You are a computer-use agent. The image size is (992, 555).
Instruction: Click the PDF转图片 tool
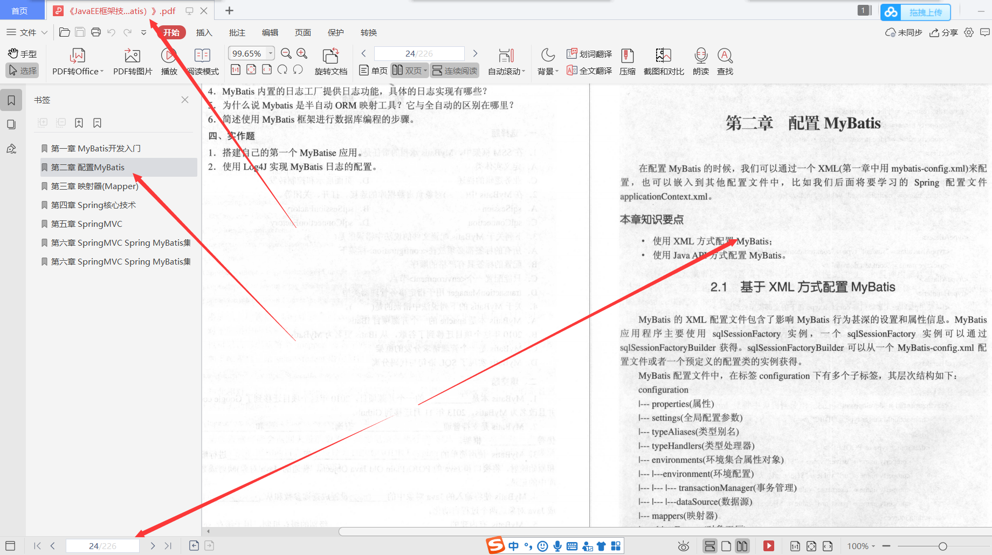(x=133, y=61)
